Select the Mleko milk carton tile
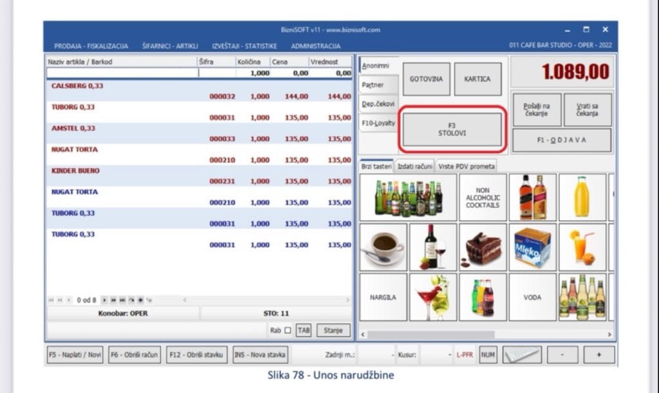The height and width of the screenshot is (393, 659). coord(533,246)
